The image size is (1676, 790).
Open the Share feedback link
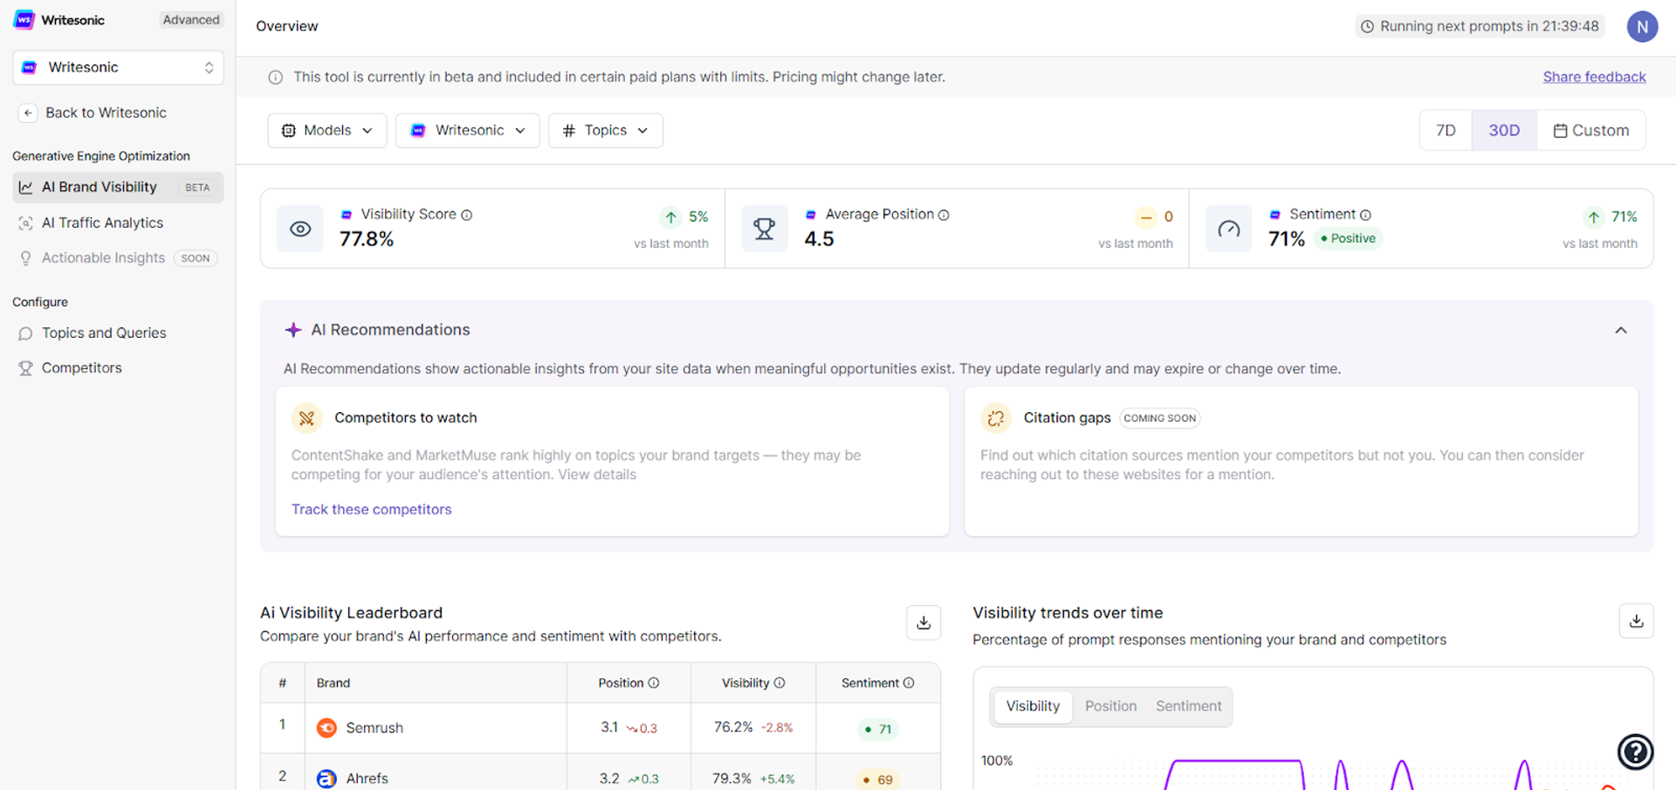coord(1594,77)
